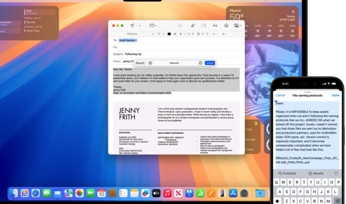Open Music from the Dock
Viewport: 346px width, 204px height.
167,193
